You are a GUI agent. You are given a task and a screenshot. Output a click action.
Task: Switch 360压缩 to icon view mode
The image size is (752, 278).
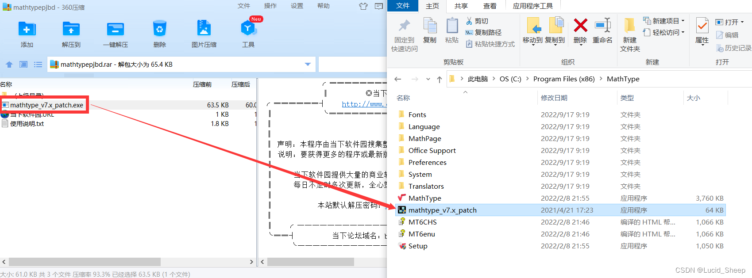point(23,65)
